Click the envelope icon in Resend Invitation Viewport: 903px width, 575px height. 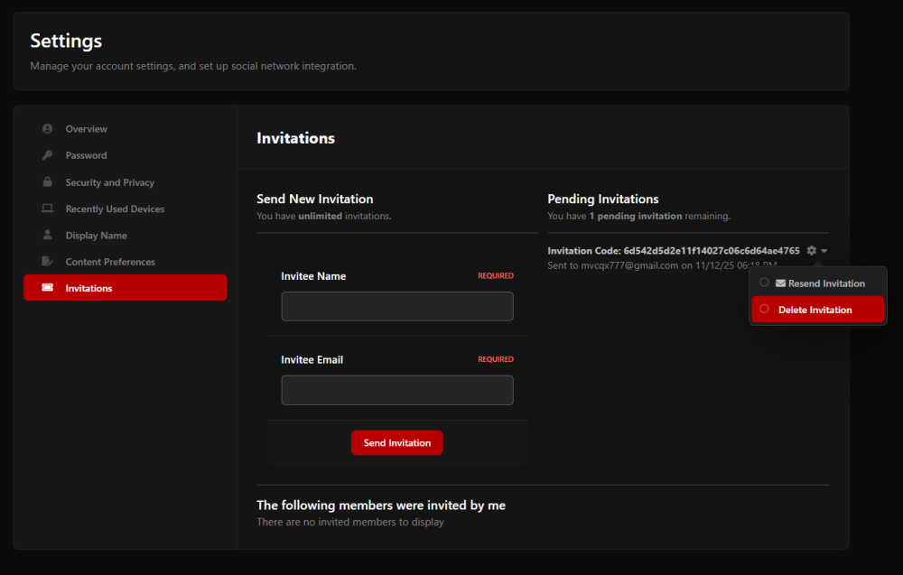click(780, 283)
